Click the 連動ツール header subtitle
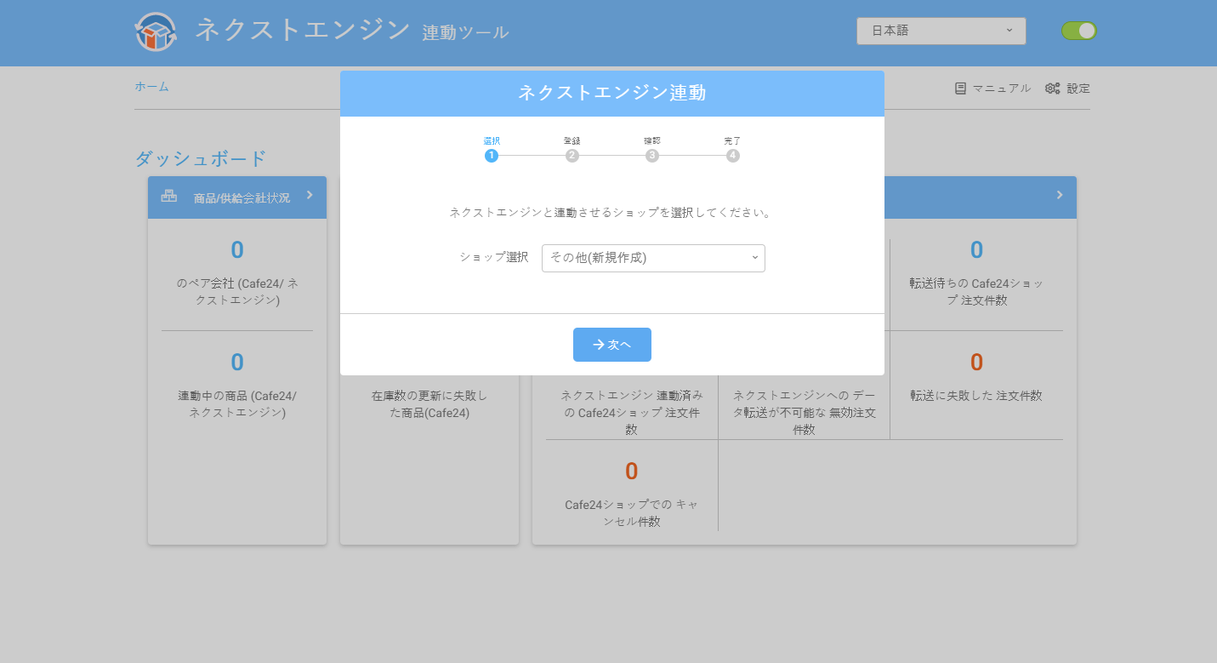Viewport: 1217px width, 663px height. pyautogui.click(x=466, y=33)
